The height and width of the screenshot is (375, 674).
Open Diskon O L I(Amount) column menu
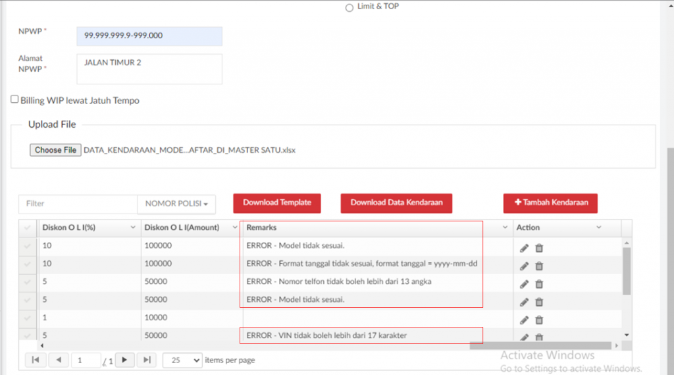click(235, 227)
